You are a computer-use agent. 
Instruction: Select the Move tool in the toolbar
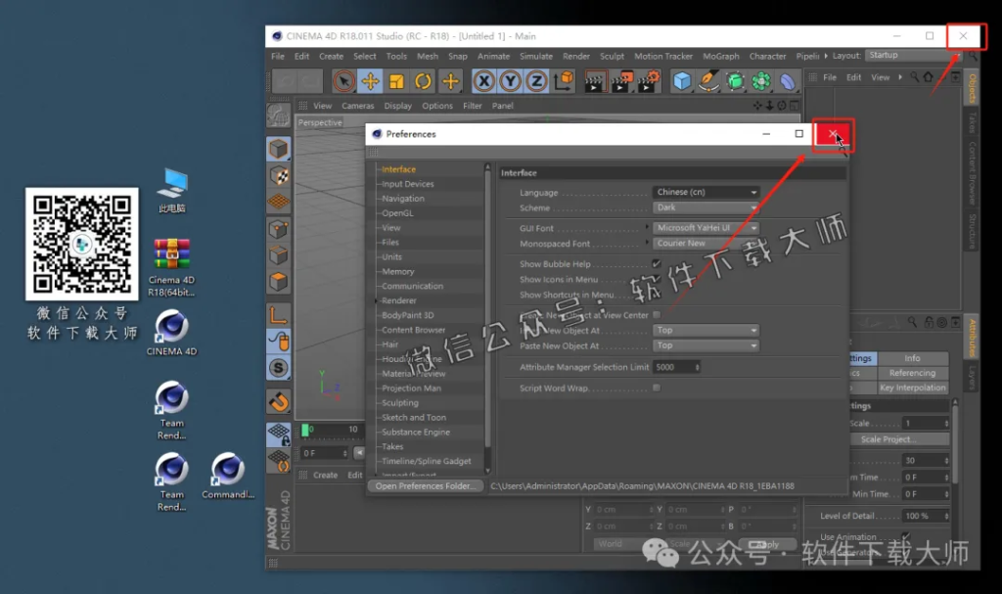pyautogui.click(x=369, y=81)
